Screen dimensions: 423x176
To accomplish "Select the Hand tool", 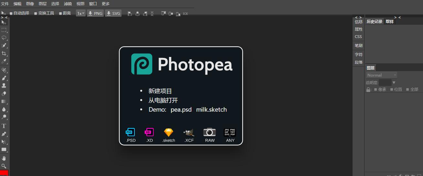I will pyautogui.click(x=4, y=158).
